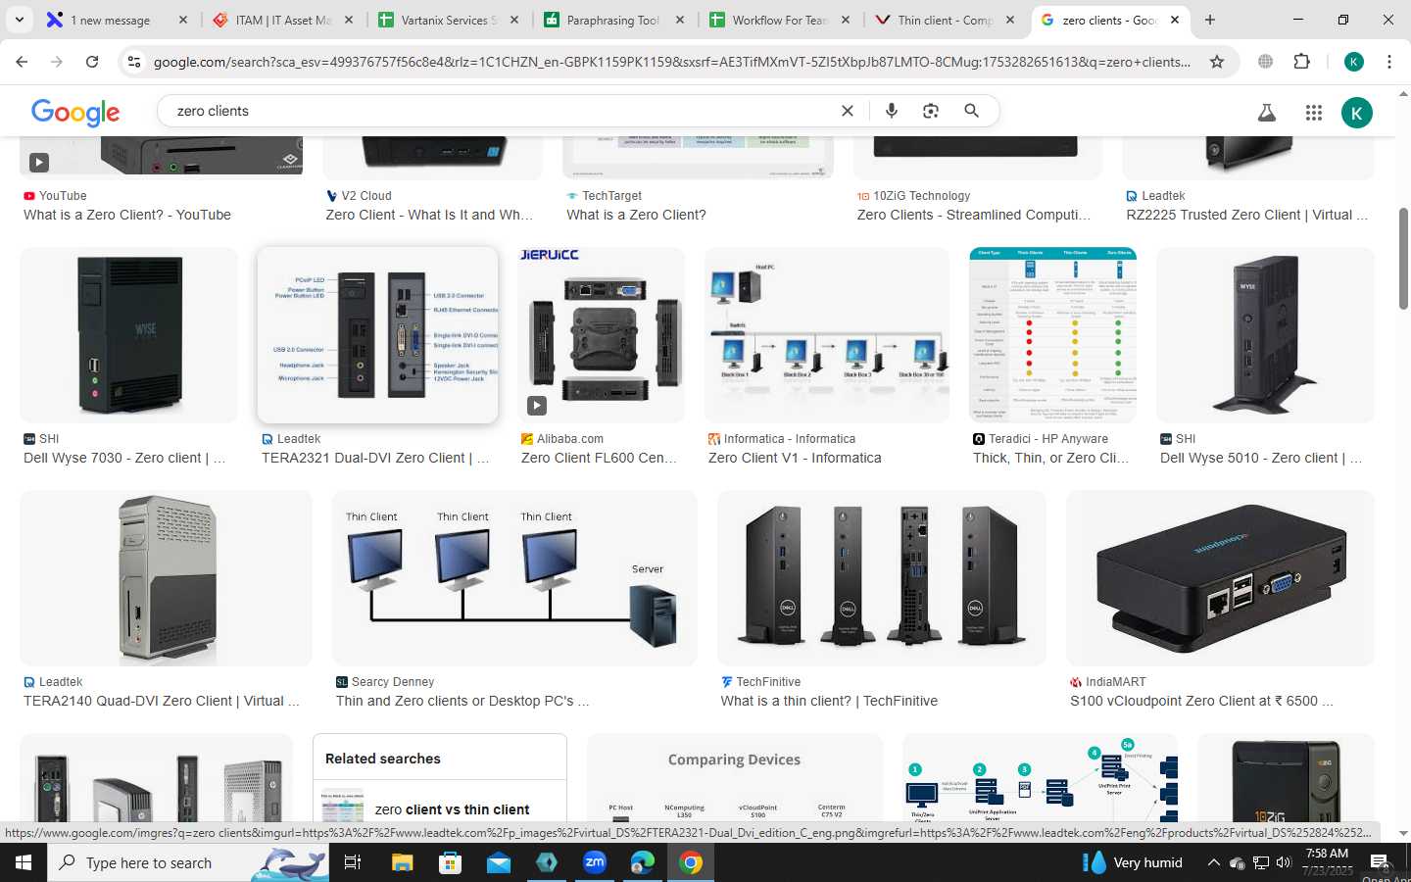Open the notification center icon

tap(1379, 862)
